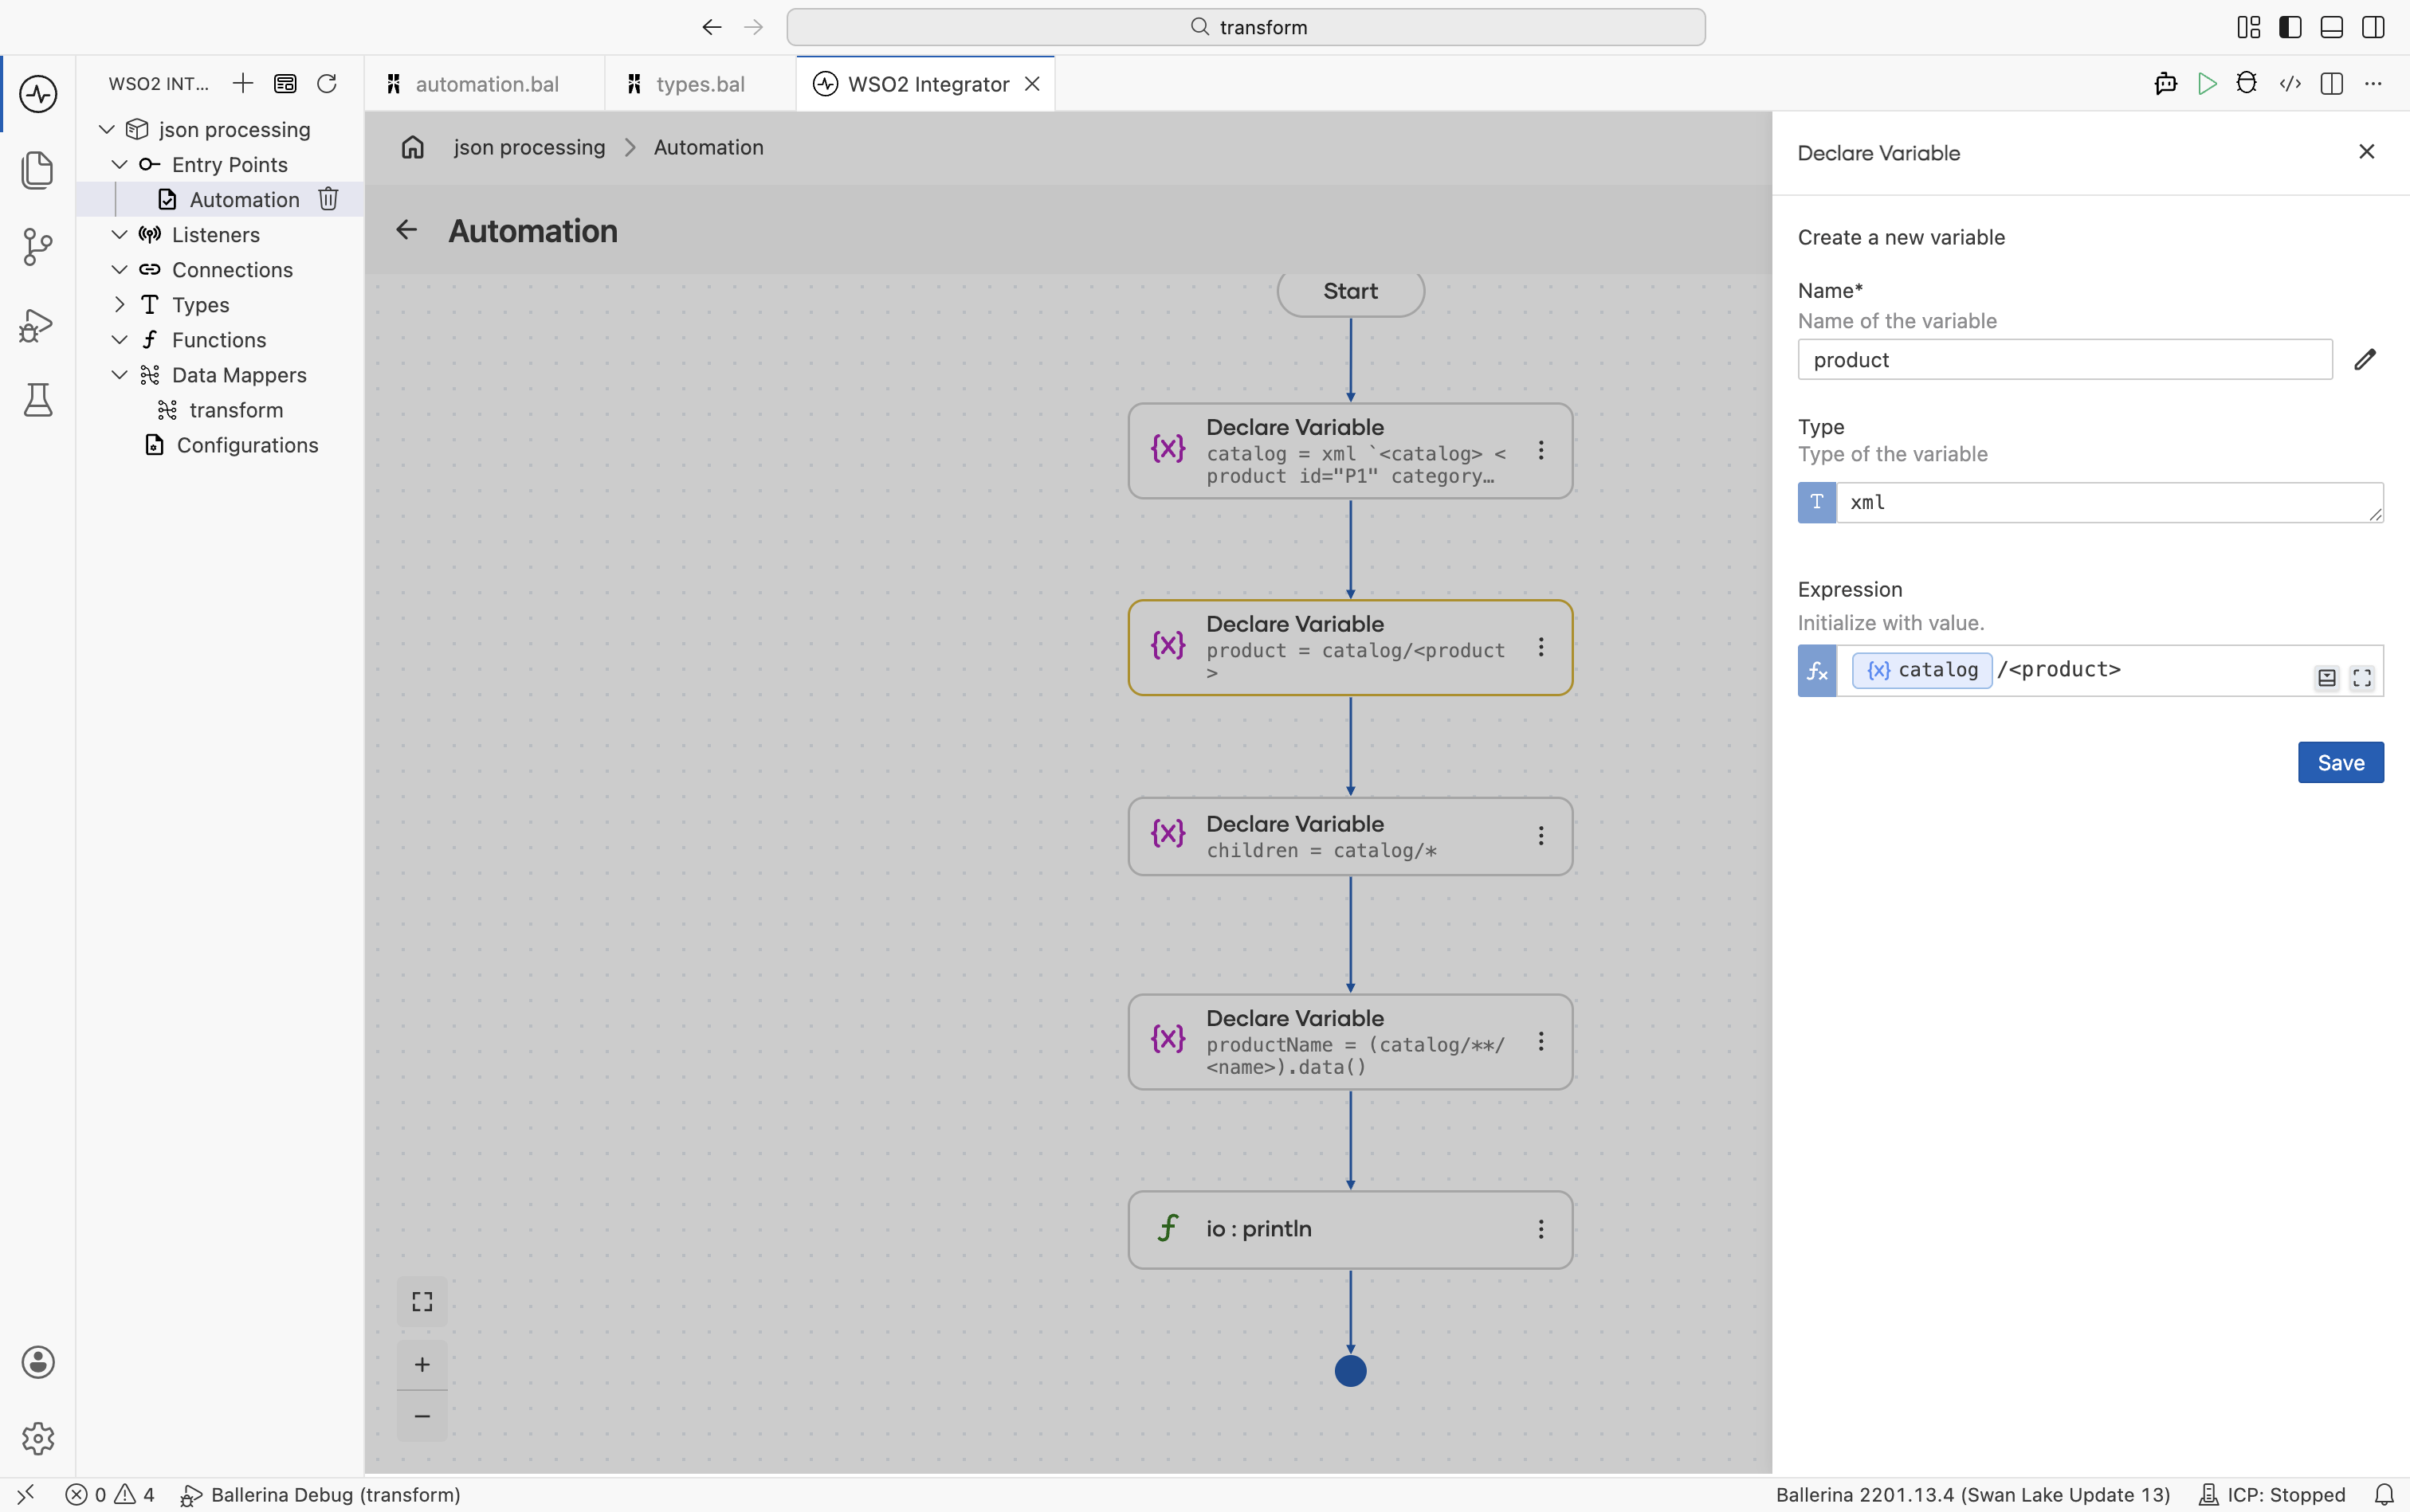Toggle the bottom panel layout
The height and width of the screenshot is (1512, 2410).
(2331, 27)
